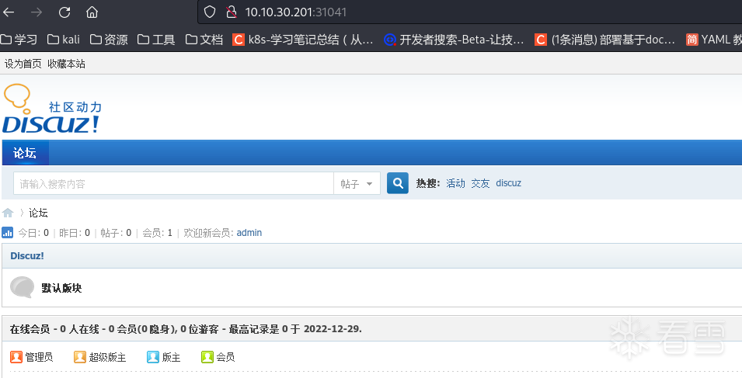Click the insecure connection padlock icon
Image resolution: width=742 pixels, height=378 pixels.
point(231,12)
